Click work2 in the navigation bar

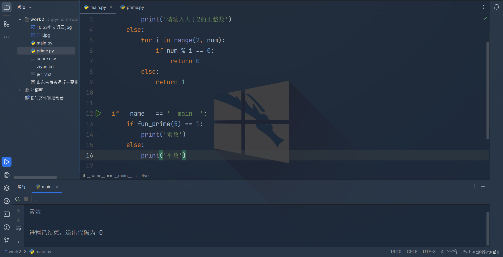pyautogui.click(x=13, y=252)
